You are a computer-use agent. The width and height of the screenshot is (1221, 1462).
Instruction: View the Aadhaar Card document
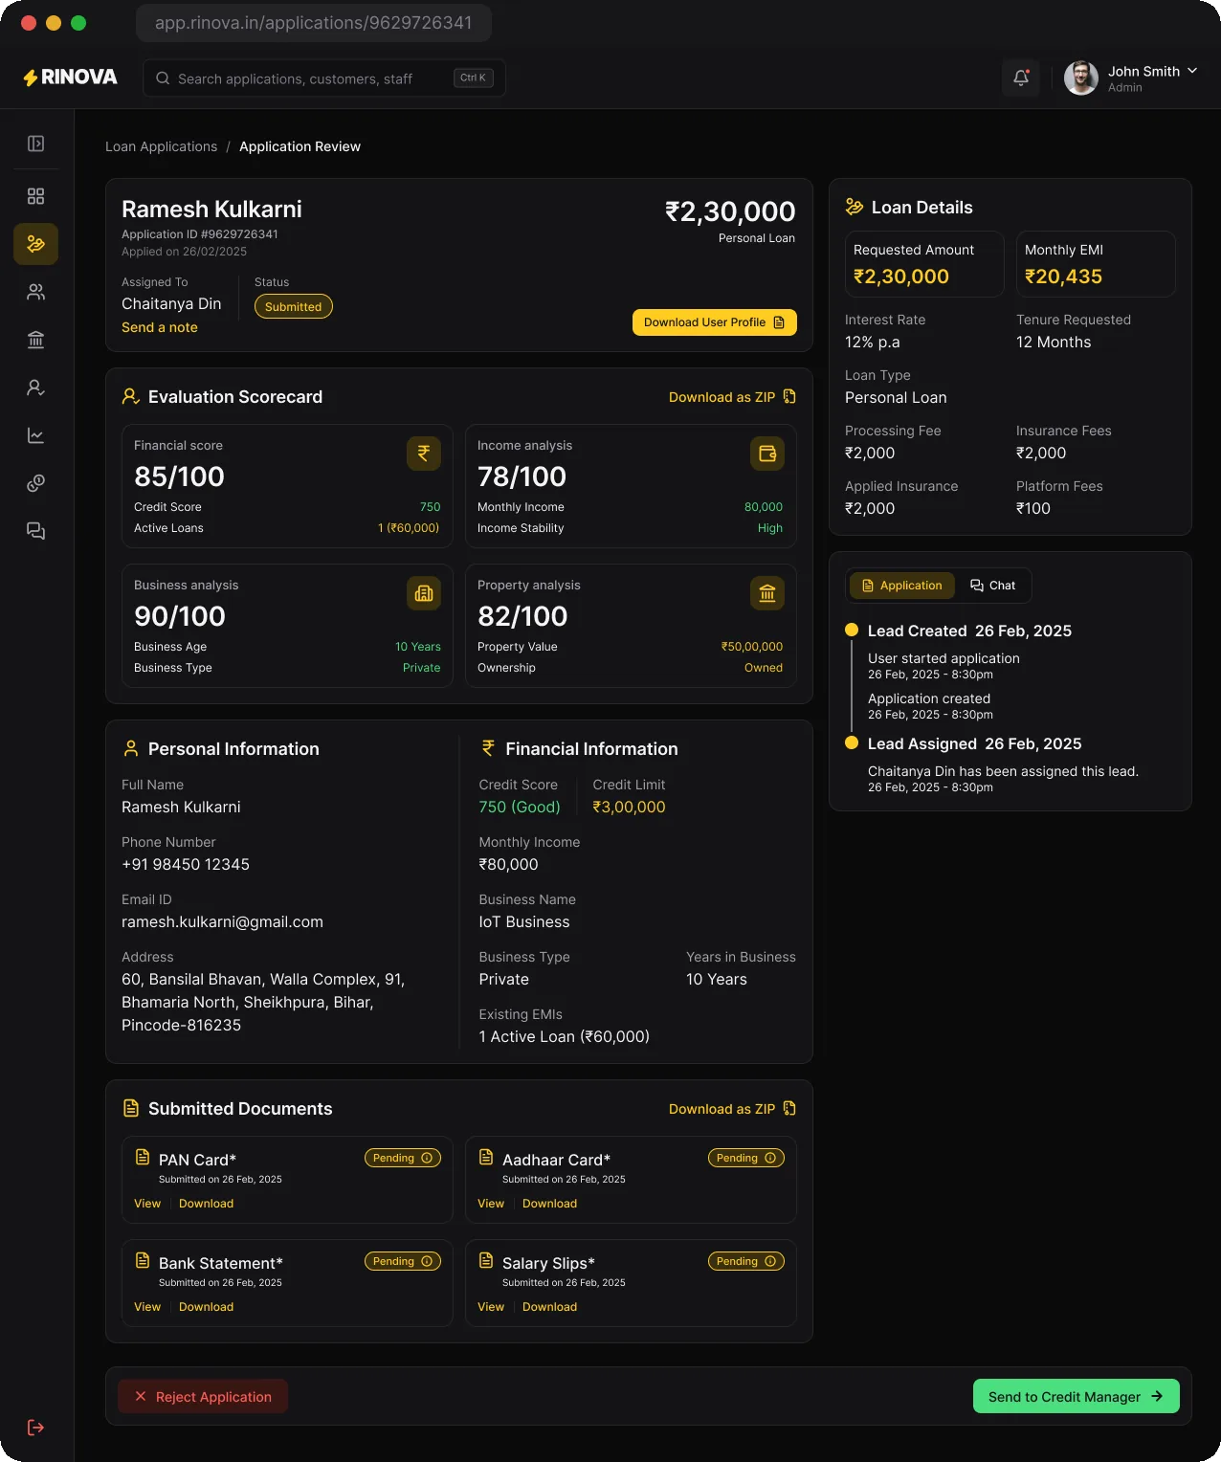[491, 1204]
